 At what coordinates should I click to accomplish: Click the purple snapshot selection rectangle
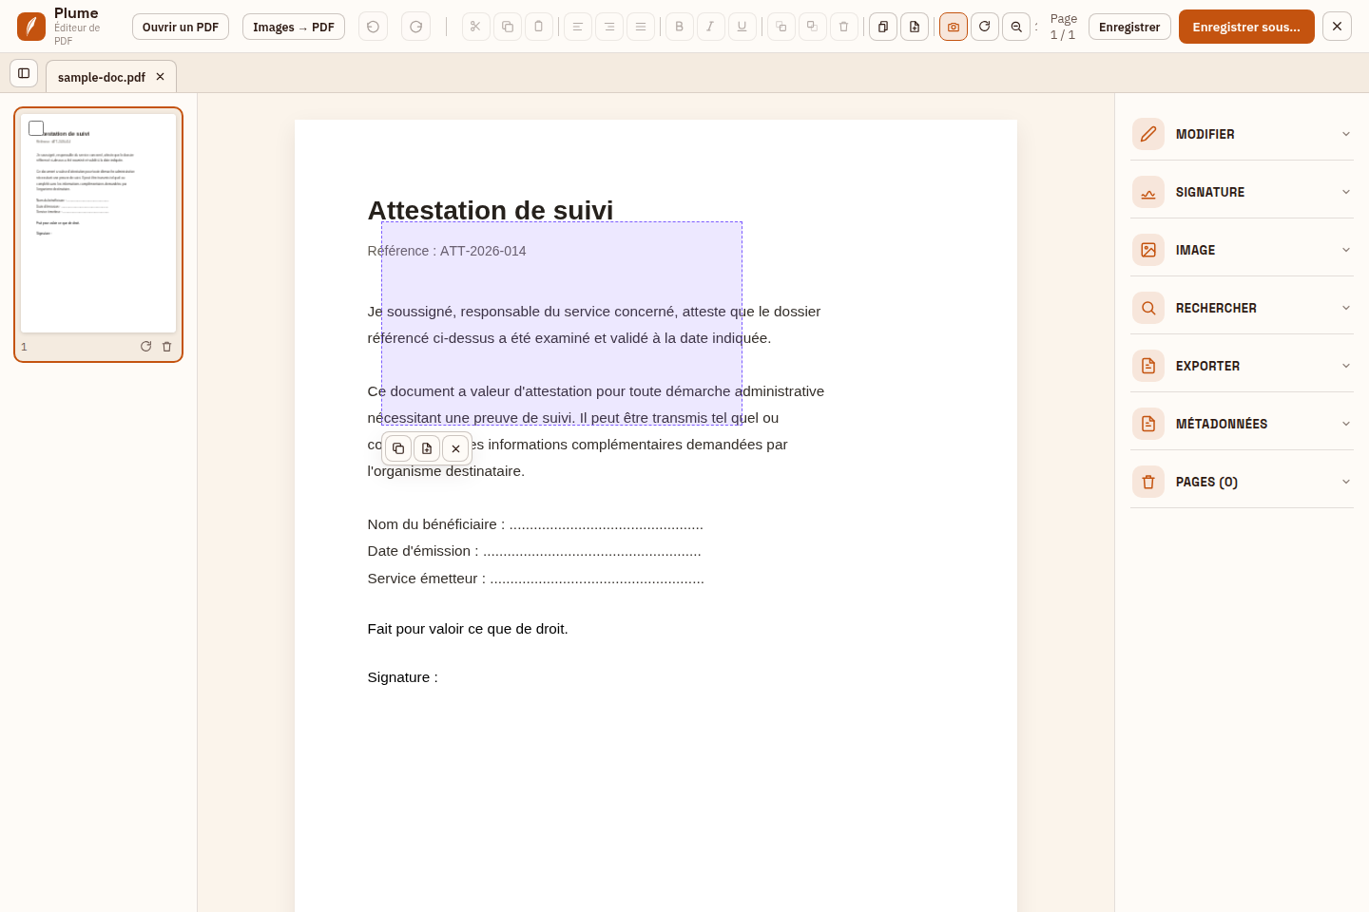tap(562, 323)
